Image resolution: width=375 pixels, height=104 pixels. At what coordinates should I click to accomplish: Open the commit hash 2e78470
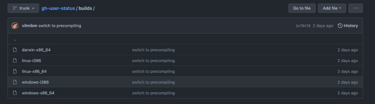click(x=303, y=26)
